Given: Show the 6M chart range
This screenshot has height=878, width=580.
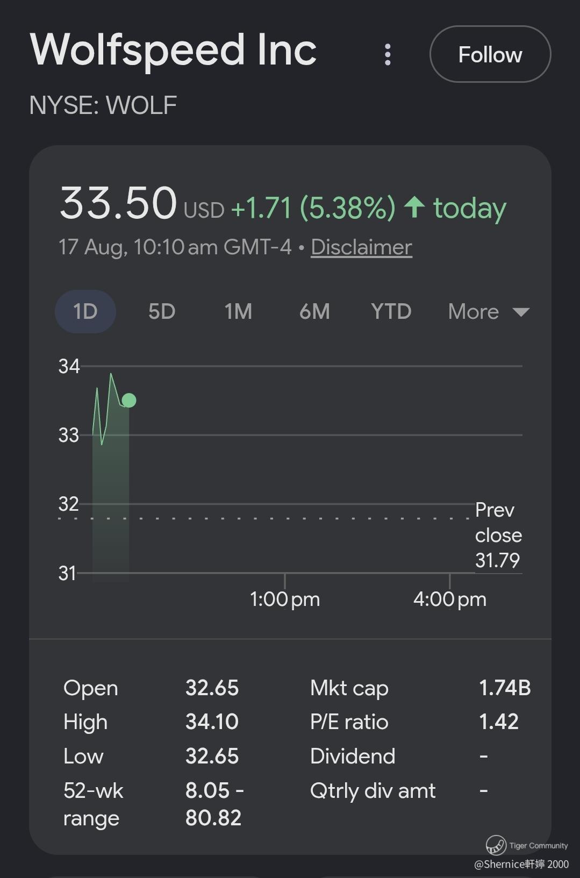Looking at the screenshot, I should [x=314, y=311].
